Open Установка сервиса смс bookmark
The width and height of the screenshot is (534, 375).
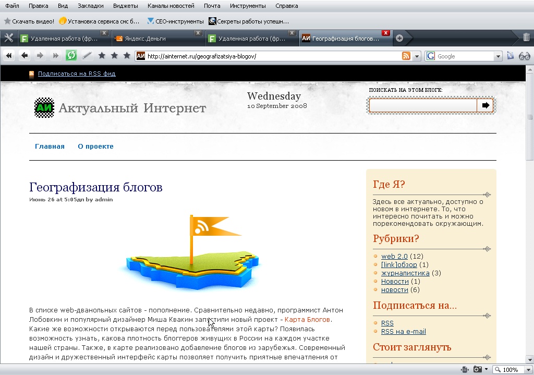[99, 21]
